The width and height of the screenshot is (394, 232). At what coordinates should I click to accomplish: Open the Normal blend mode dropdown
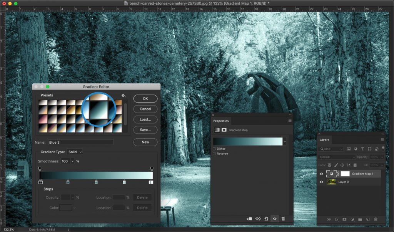pos(337,157)
